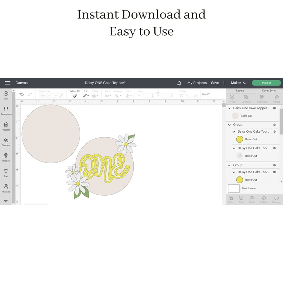
Task: Click the Upload icon in sidebar
Action: [x=6, y=202]
